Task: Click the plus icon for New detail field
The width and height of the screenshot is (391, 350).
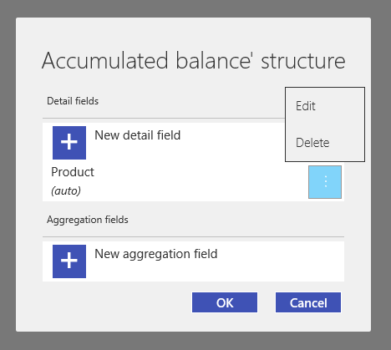Action: tap(69, 143)
